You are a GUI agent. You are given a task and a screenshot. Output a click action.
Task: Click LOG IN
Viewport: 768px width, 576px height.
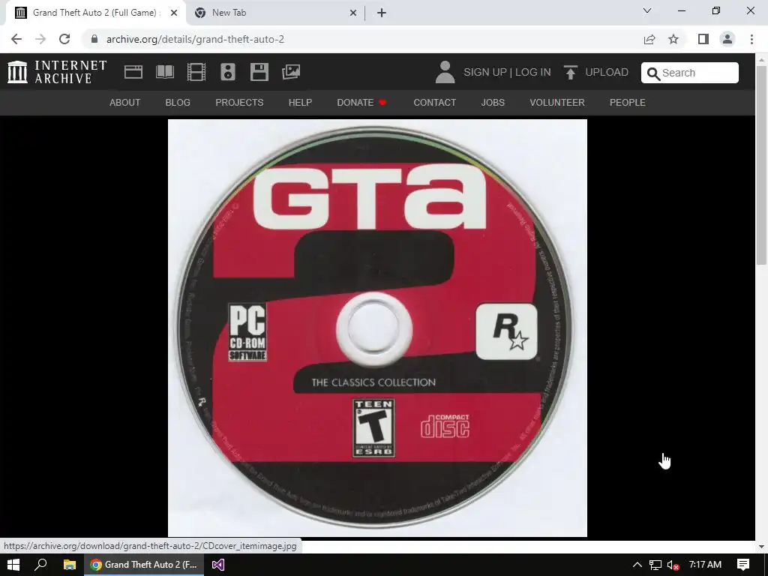tap(533, 72)
